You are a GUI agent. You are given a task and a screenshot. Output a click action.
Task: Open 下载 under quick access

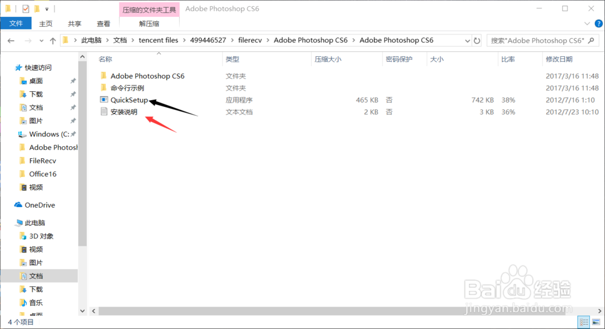tap(36, 94)
